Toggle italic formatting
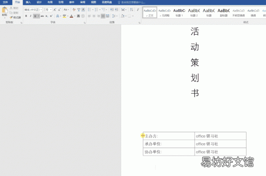 click(x=31, y=16)
